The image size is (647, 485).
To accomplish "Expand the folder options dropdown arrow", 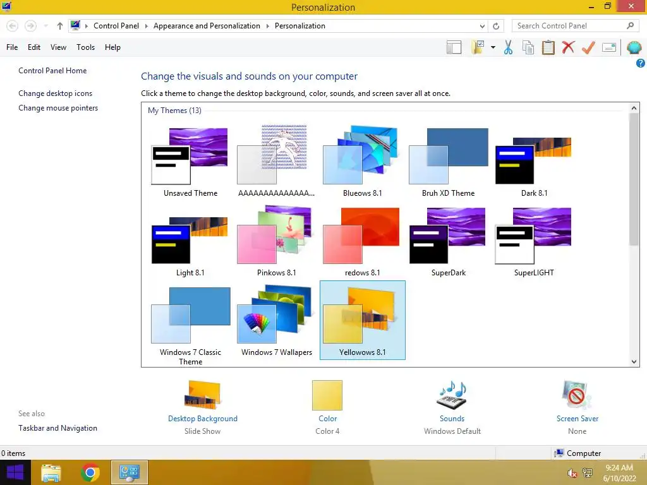I will tap(493, 47).
